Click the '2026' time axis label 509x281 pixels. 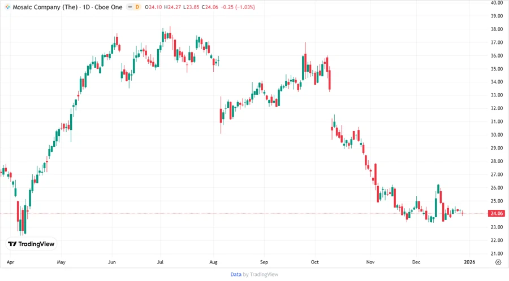click(x=469, y=262)
